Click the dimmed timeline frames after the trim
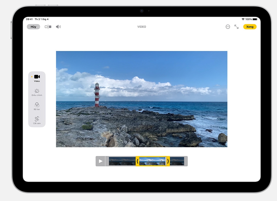The width and height of the screenshot is (277, 201). pos(177,161)
